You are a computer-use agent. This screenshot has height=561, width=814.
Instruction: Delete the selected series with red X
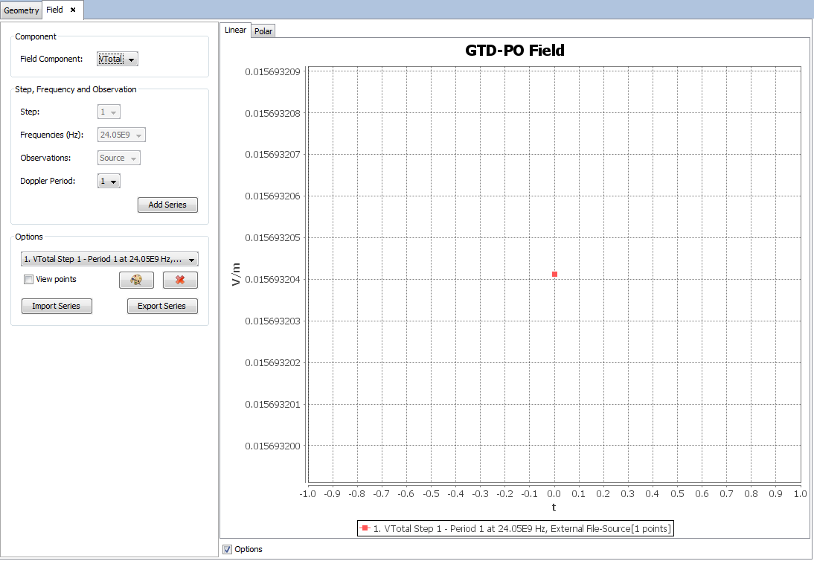[x=180, y=280]
